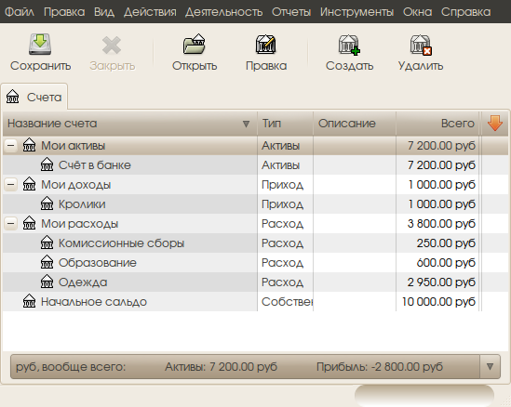Collapse the Мои доходы tree branch
The image size is (511, 407).
11,185
